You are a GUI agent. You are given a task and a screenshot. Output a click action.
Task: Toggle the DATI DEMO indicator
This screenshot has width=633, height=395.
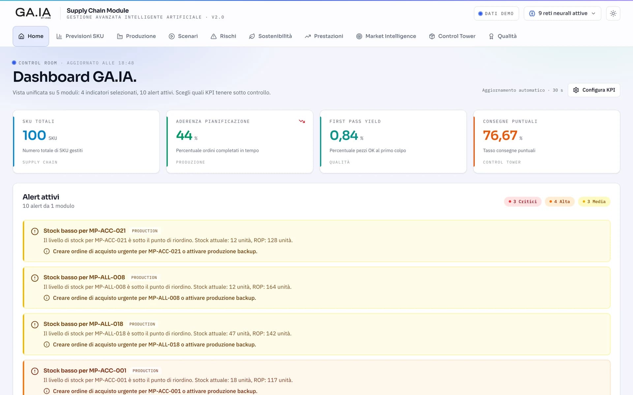tap(496, 13)
